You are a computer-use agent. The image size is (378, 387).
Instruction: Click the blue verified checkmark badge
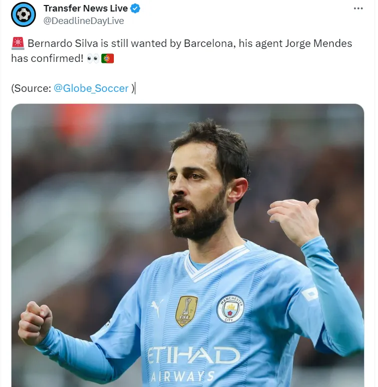click(x=135, y=8)
